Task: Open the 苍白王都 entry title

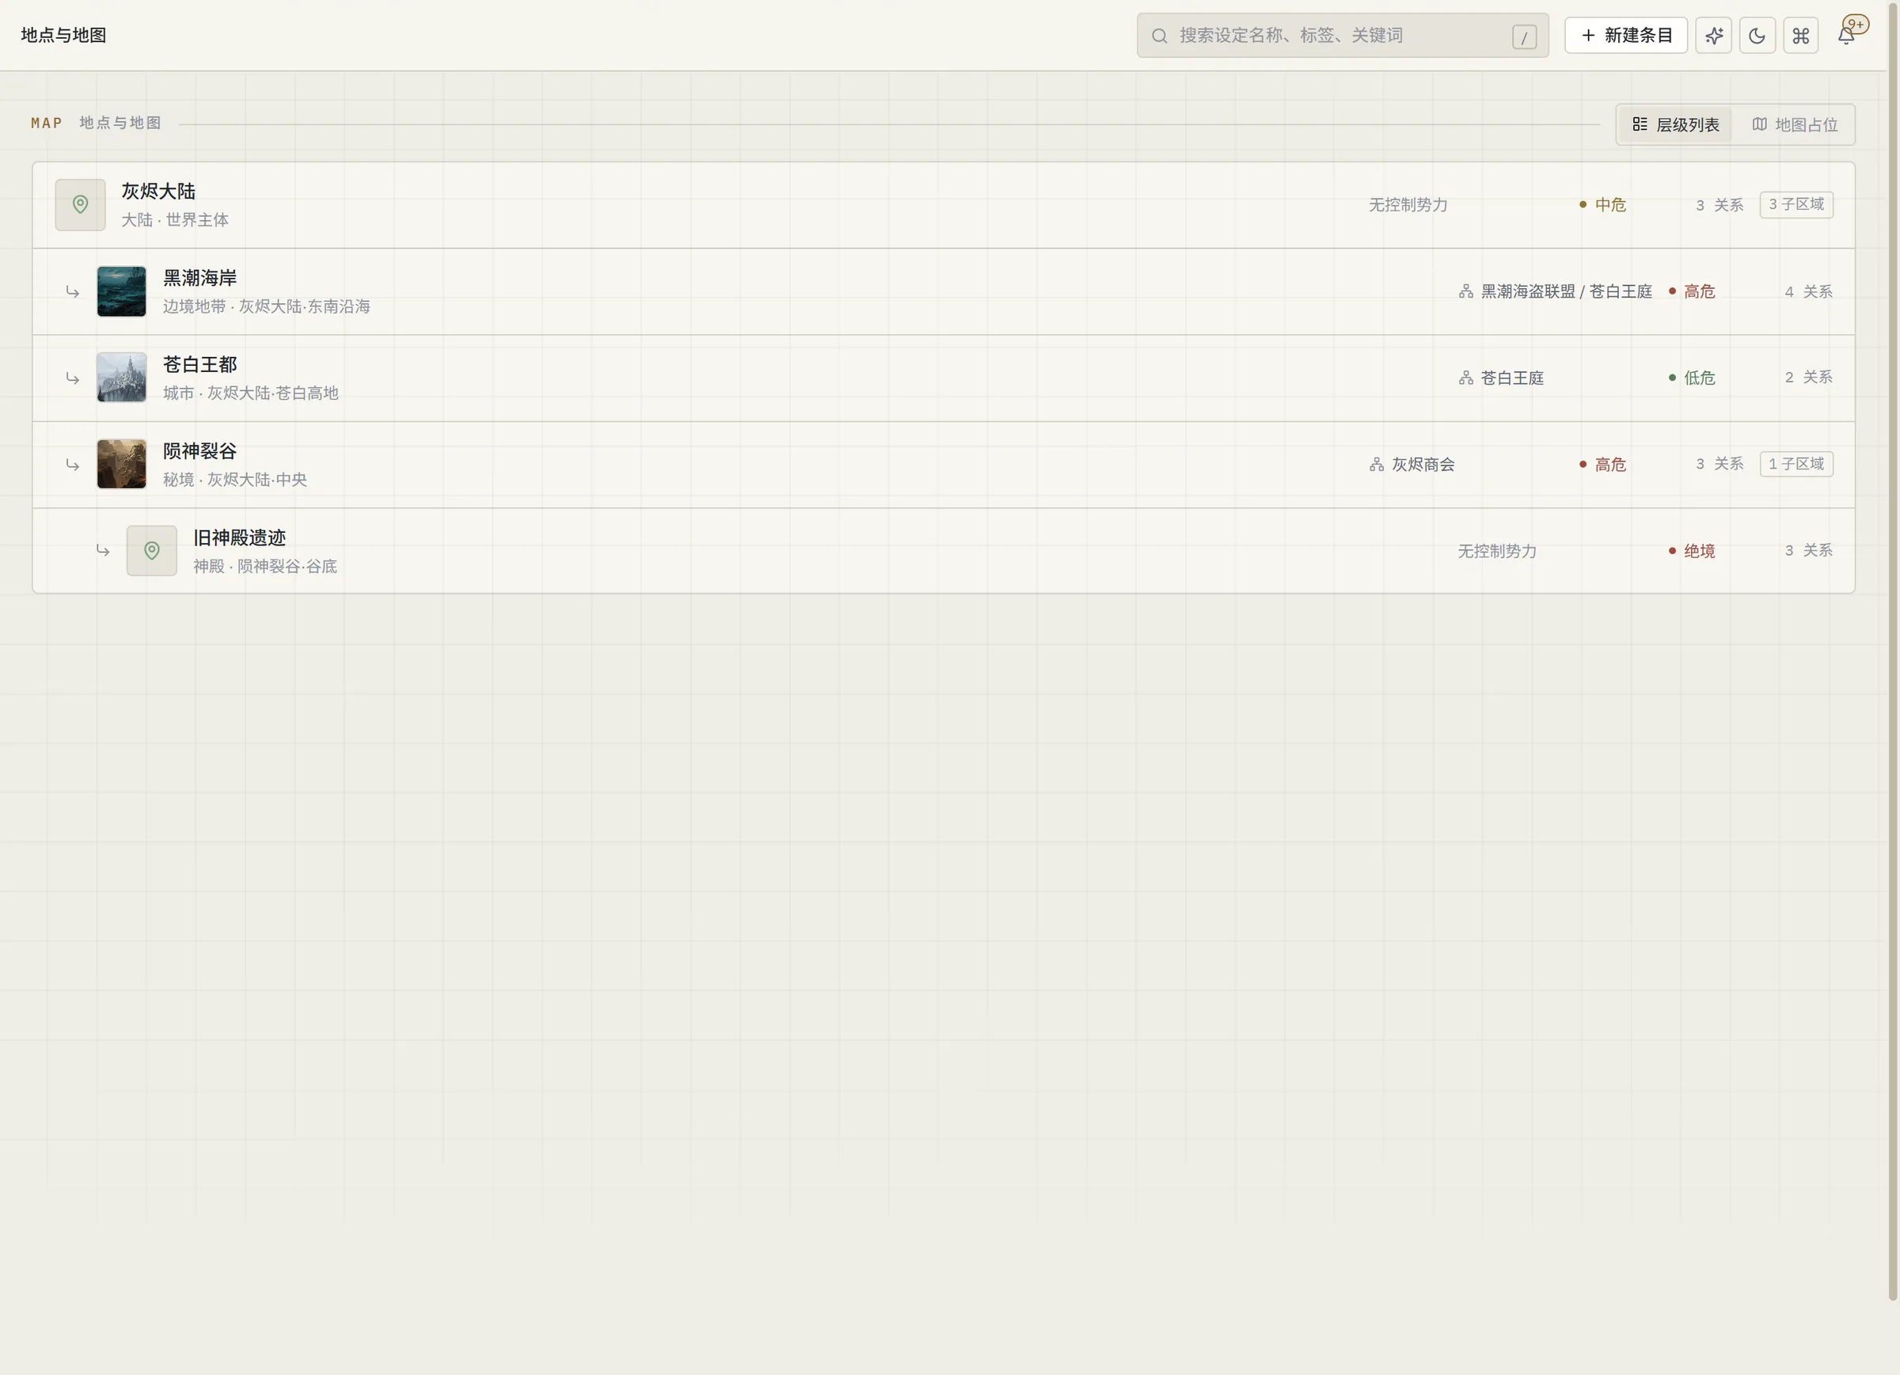Action: point(200,364)
